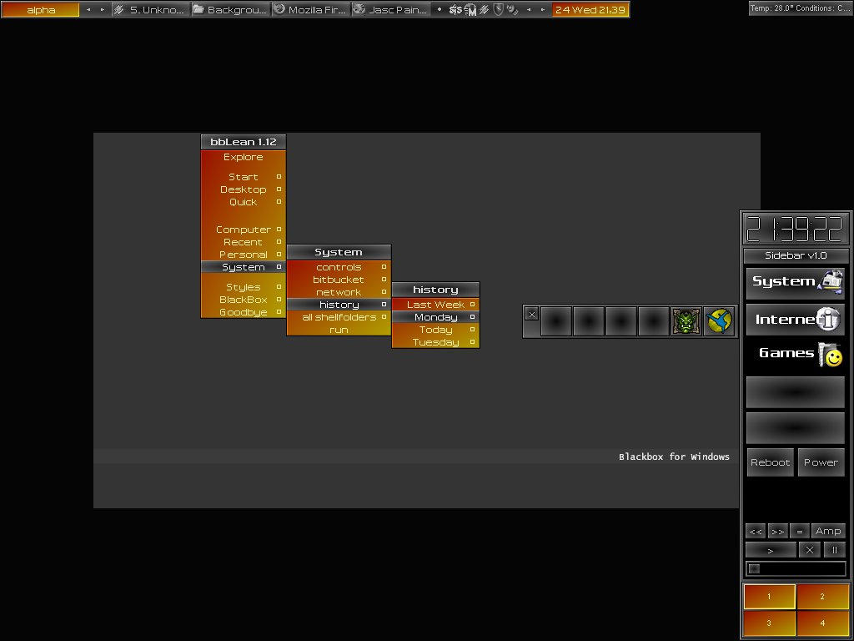Open the Internet launcher in the sidebar
The image size is (854, 641).
tap(794, 320)
